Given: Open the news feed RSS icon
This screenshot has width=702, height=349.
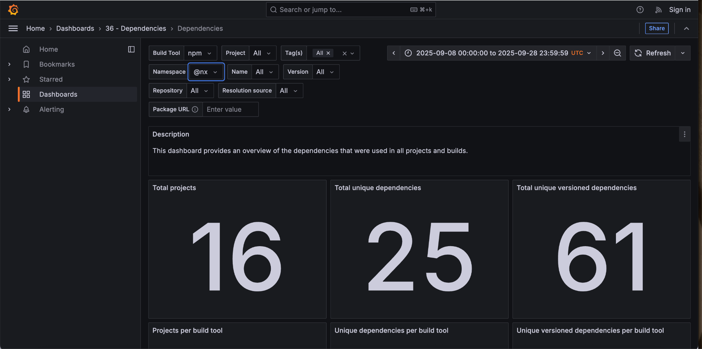Looking at the screenshot, I should pyautogui.click(x=658, y=10).
